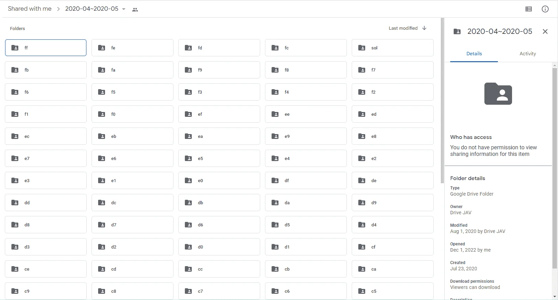Click the Last modified sort label
The image size is (558, 300).
(403, 28)
